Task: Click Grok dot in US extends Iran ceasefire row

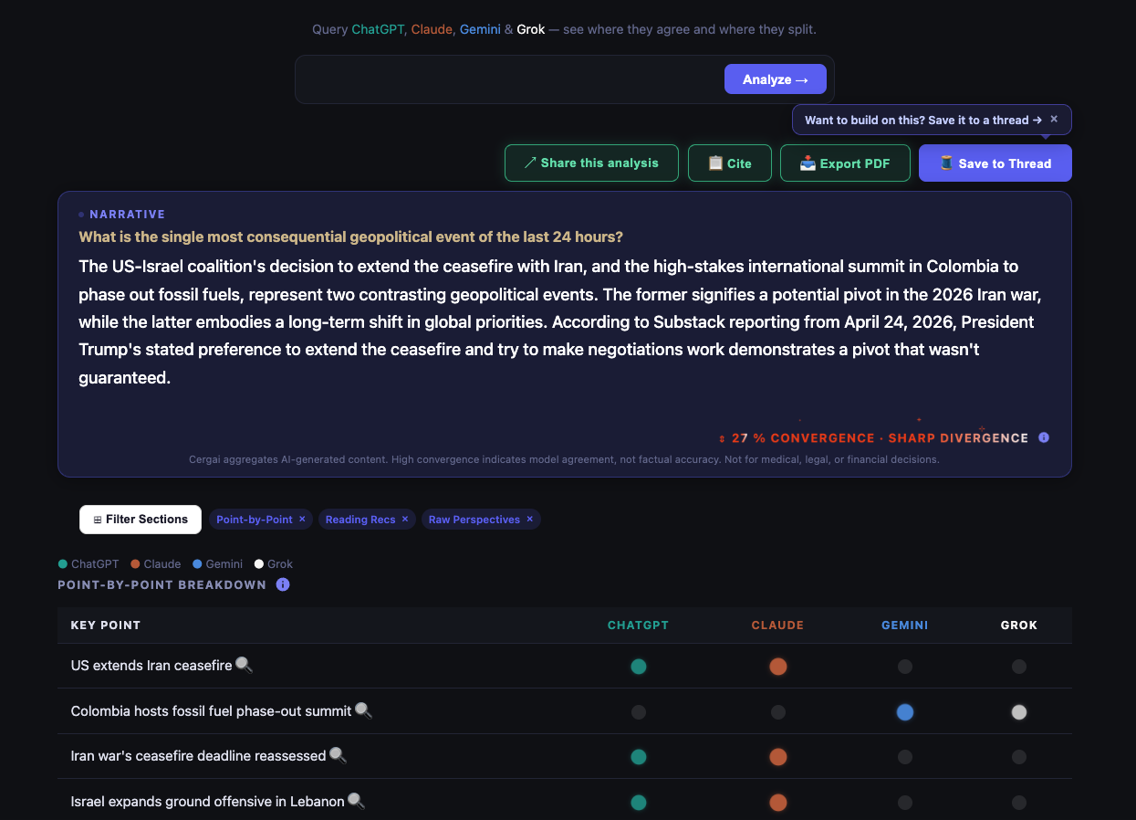Action: pos(1019,667)
